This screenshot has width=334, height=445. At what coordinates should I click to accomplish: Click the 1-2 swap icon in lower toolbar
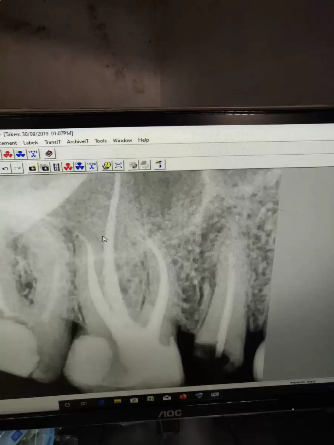click(x=92, y=166)
